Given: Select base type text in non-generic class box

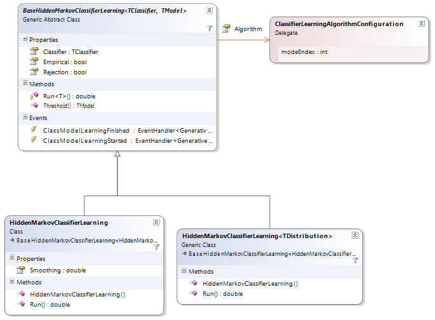Looking at the screenshot, I should coord(87,241).
